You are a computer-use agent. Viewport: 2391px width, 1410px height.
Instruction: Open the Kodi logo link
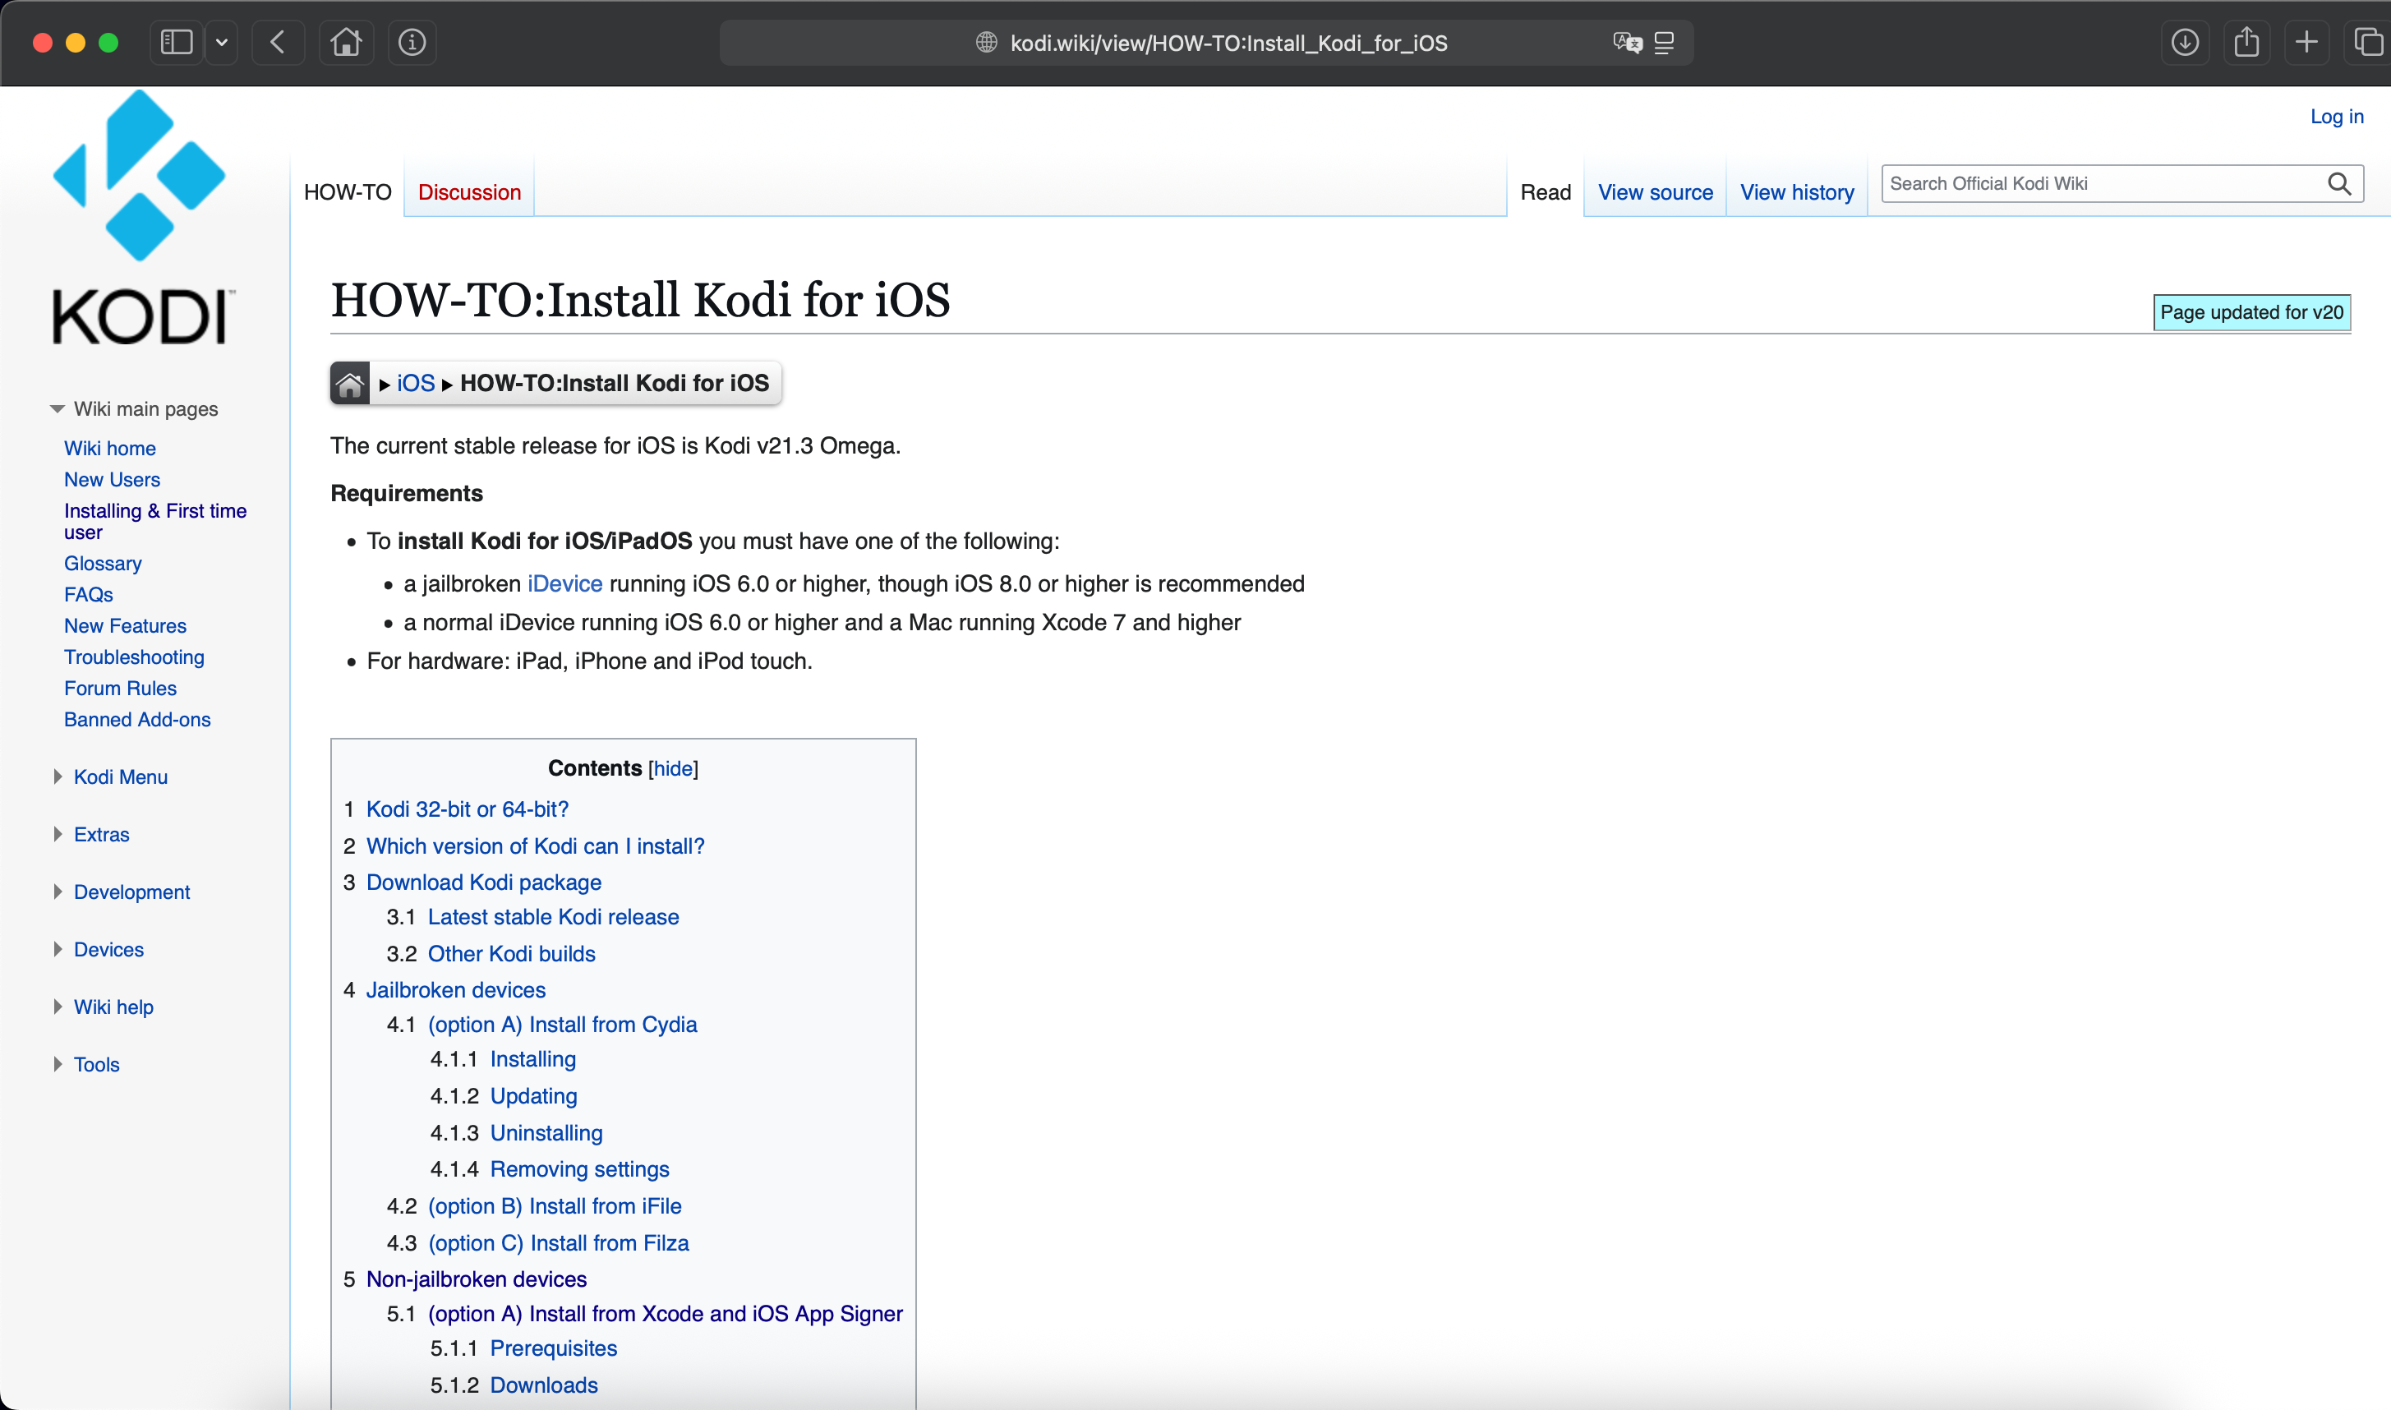point(141,219)
